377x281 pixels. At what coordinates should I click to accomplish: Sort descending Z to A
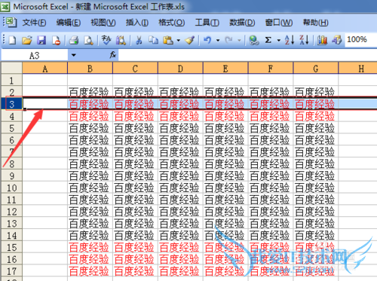304,40
